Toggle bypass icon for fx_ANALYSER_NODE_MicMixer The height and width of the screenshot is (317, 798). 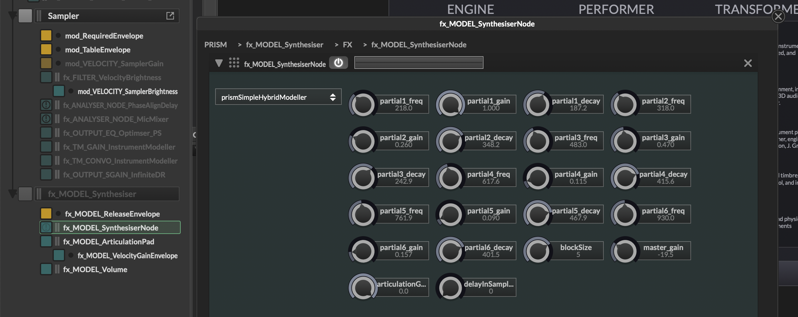pos(46,119)
